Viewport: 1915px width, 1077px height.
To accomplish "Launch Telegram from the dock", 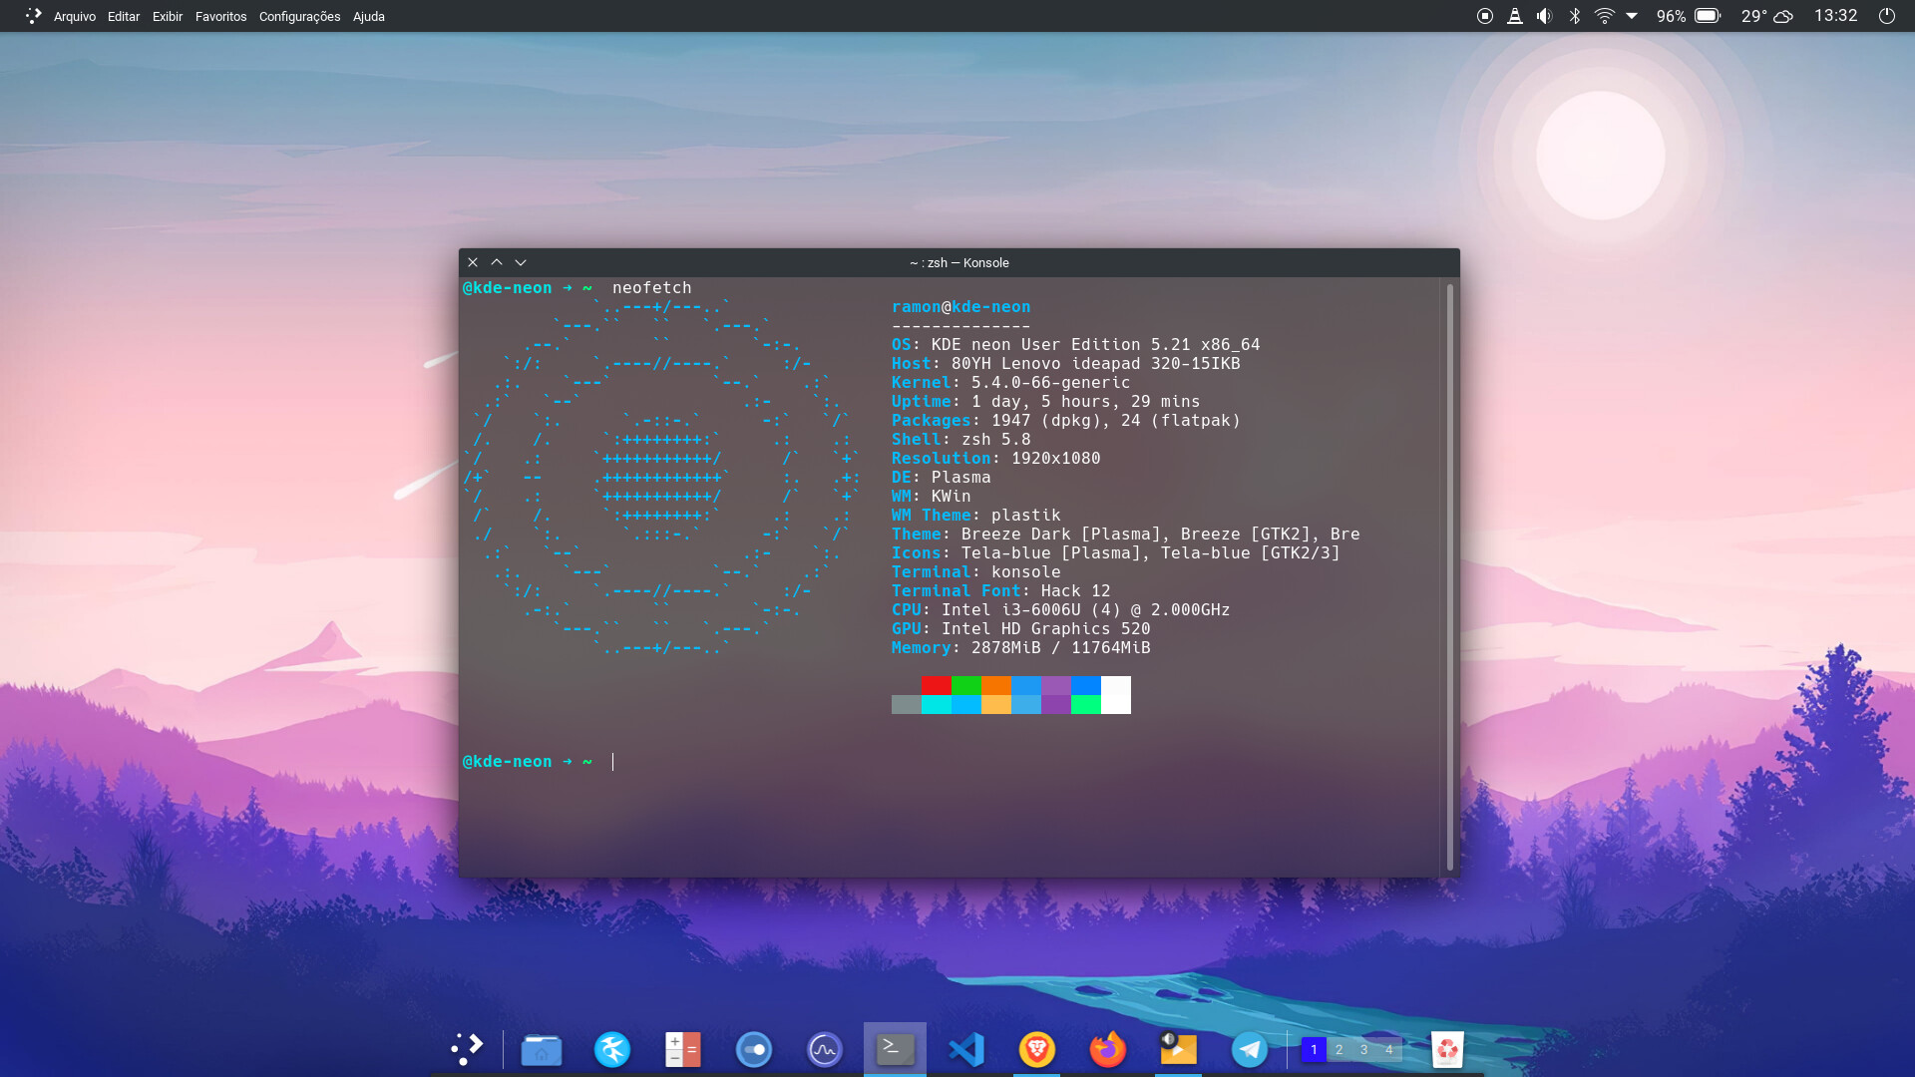I will 1250,1049.
